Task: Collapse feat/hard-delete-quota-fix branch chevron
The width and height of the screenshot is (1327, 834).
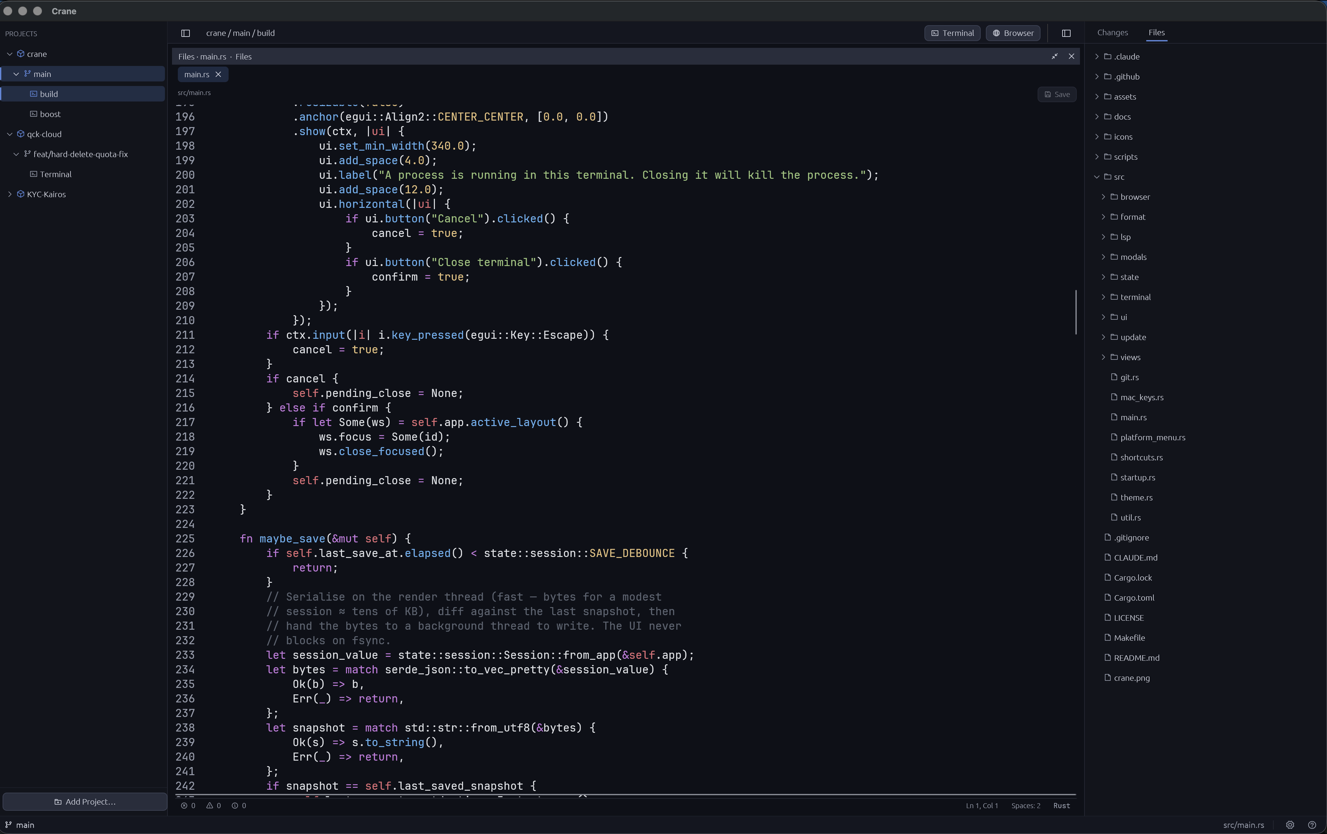Action: (16, 154)
